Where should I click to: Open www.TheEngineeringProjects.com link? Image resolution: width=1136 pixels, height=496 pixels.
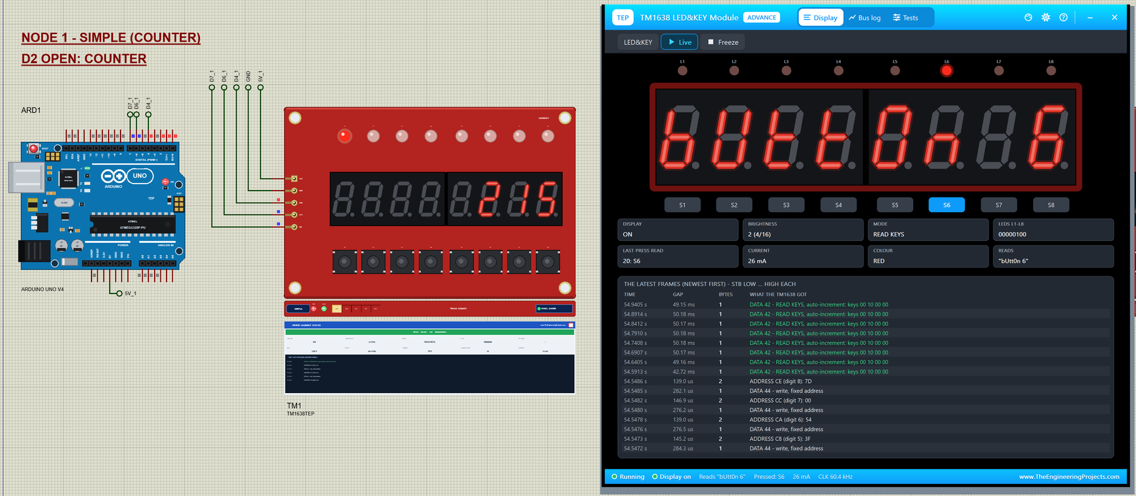(x=1069, y=476)
